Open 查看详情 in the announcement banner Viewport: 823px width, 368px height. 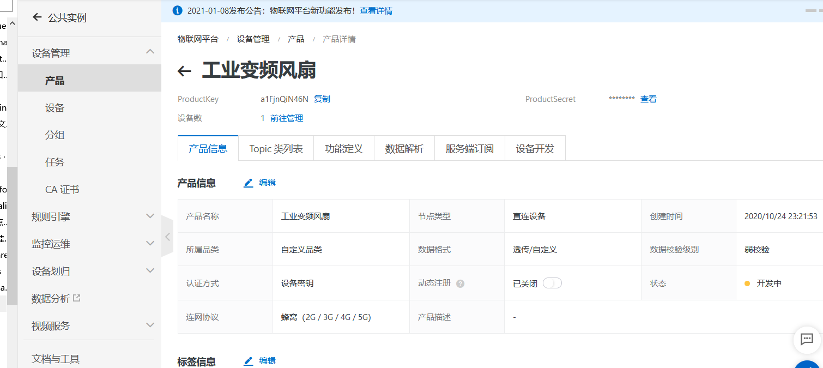coord(378,10)
